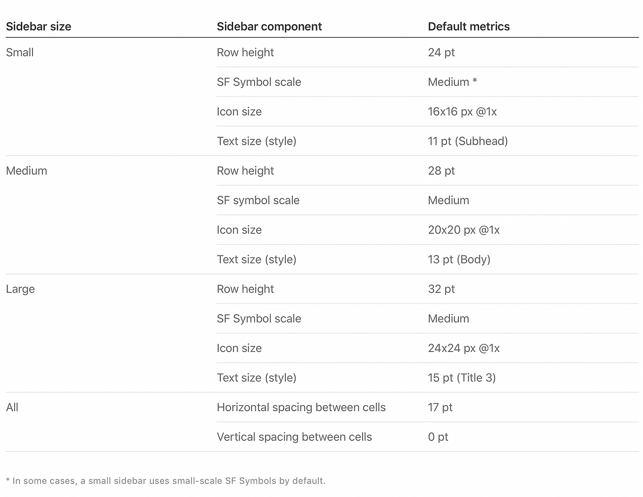The image size is (643, 497).
Task: Click the '24 pt' row height value
Action: point(442,52)
